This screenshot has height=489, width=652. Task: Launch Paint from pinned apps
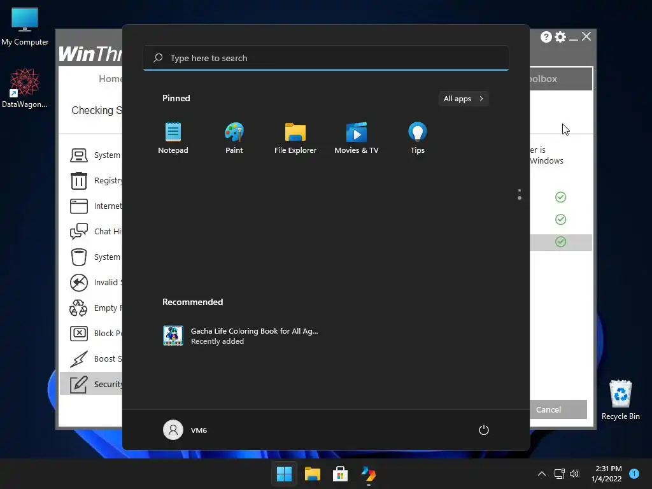pos(234,138)
